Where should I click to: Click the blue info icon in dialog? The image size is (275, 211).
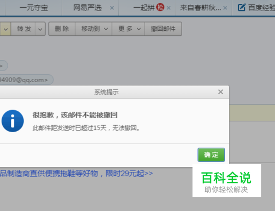(13, 121)
